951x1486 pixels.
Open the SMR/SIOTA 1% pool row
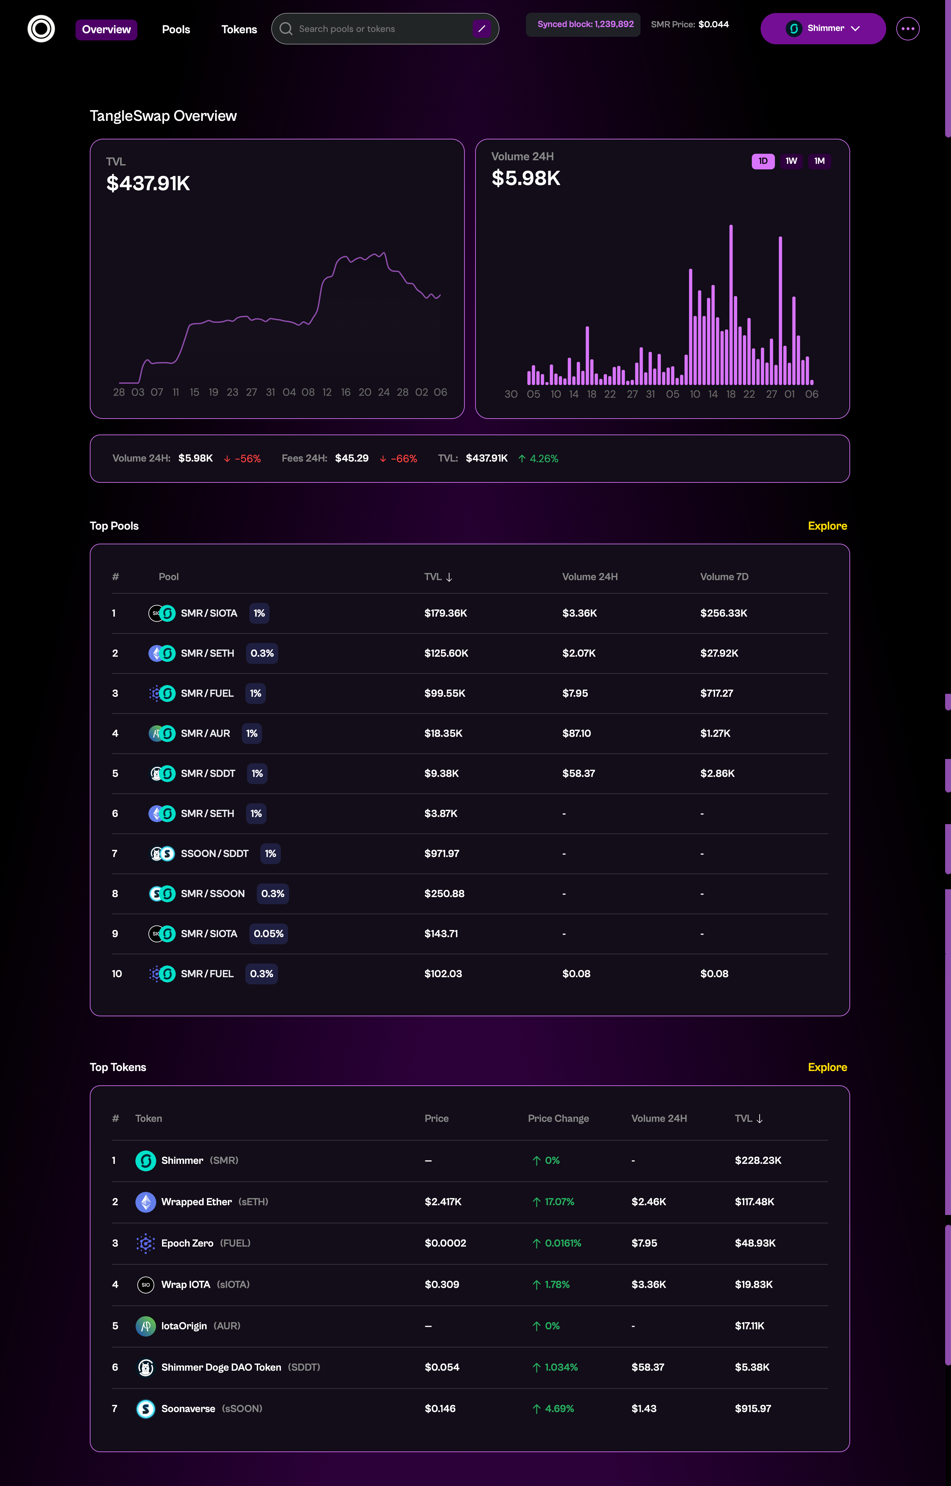(469, 613)
